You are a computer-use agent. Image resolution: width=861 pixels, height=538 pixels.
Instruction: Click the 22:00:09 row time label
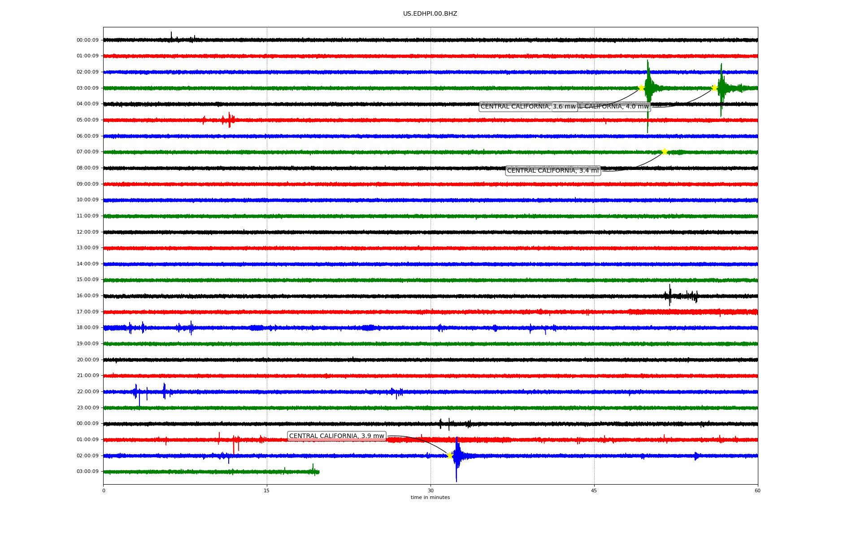click(87, 392)
